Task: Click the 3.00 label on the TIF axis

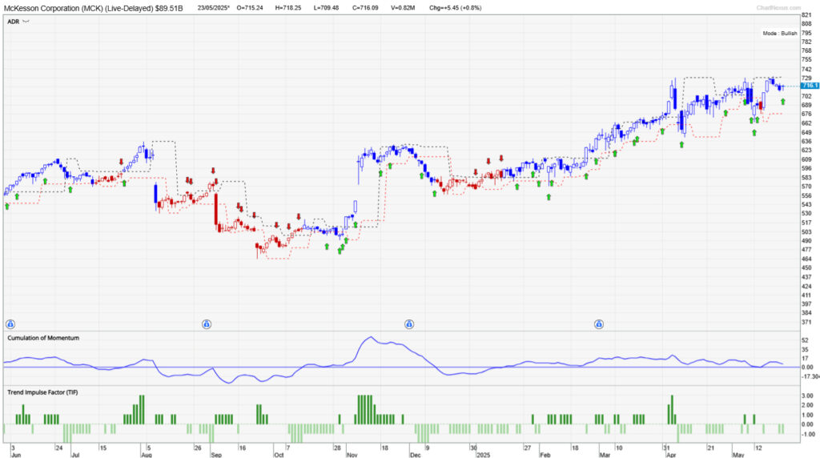Action: point(807,396)
